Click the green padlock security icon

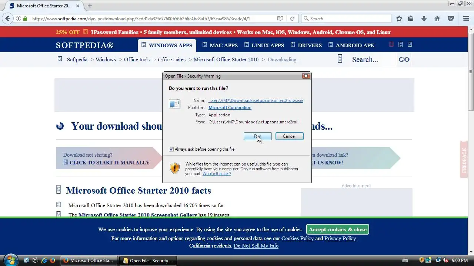[25, 18]
